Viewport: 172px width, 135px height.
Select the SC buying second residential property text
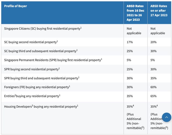30,42
